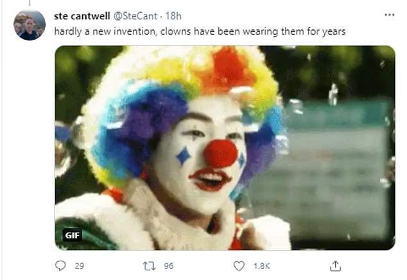
Task: Click the 1.8K likes count
Action: [x=262, y=266]
